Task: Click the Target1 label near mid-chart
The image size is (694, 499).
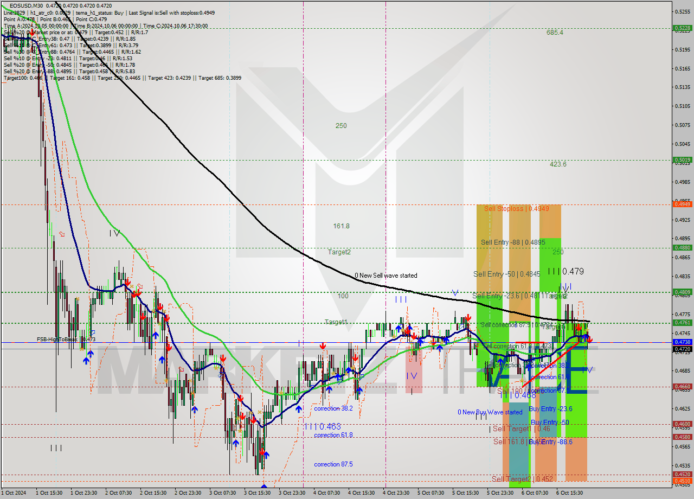Action: click(x=336, y=322)
